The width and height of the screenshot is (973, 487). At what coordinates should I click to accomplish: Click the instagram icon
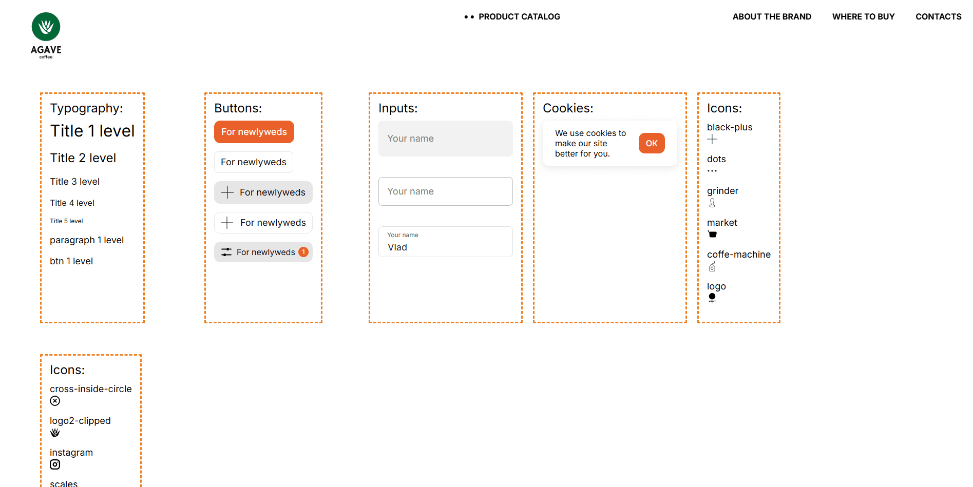pos(55,464)
